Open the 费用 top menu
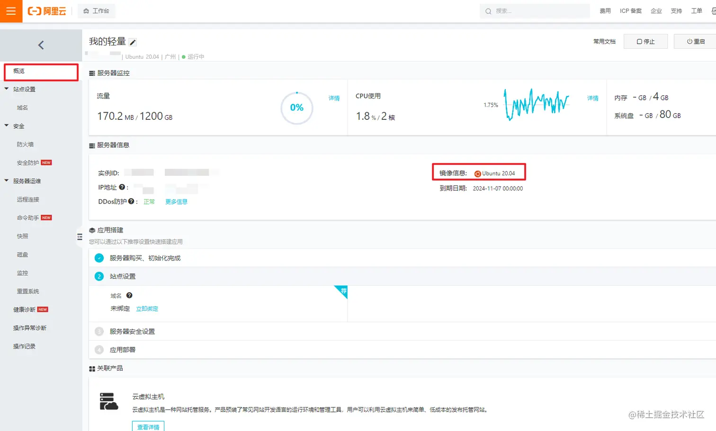716x431 pixels. [605, 11]
